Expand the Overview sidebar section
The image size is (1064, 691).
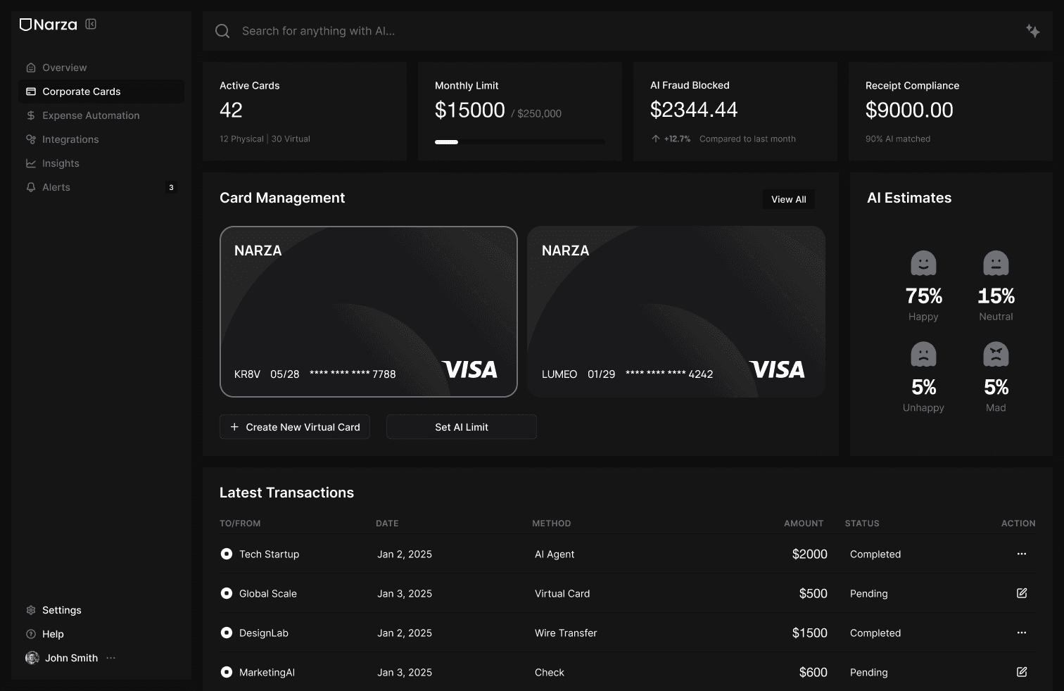click(x=64, y=67)
